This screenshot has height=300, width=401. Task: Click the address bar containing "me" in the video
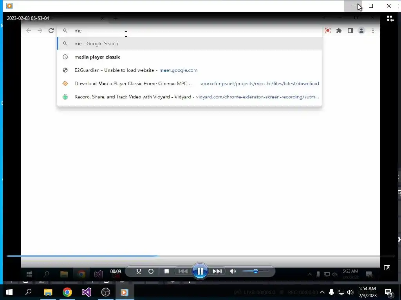click(x=190, y=30)
